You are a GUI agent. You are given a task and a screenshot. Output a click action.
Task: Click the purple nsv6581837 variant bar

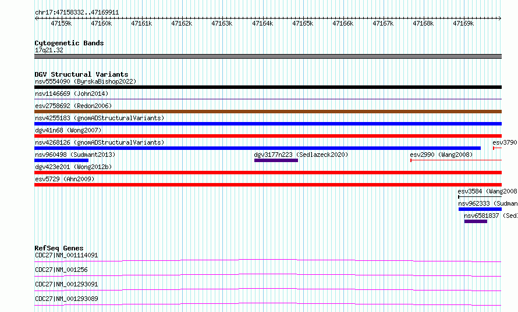476,221
